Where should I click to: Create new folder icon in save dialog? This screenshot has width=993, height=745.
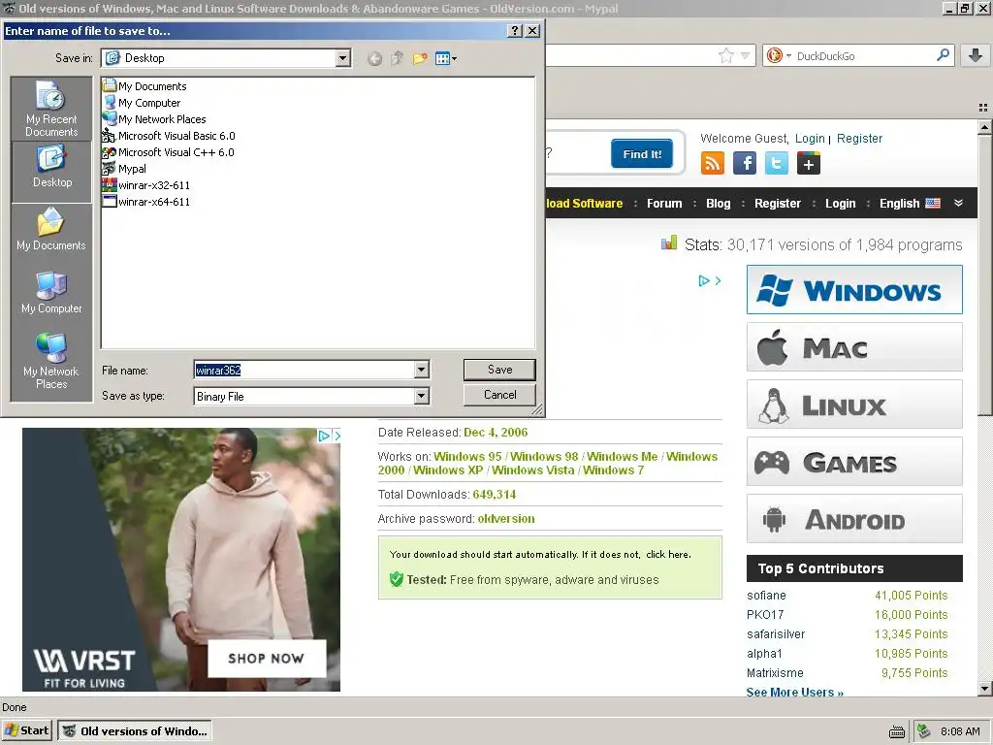[x=419, y=59]
